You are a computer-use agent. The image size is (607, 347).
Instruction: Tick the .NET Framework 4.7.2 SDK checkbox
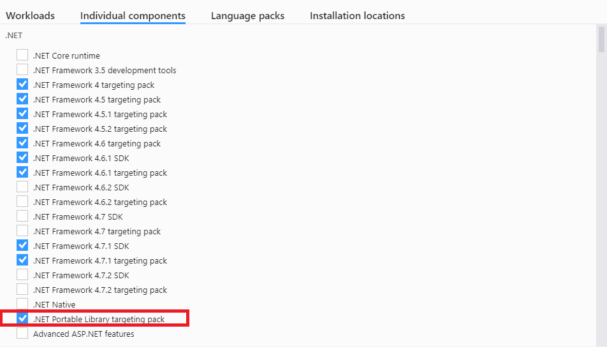[x=22, y=275]
